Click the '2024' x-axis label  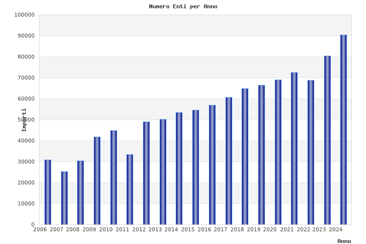pyautogui.click(x=336, y=229)
